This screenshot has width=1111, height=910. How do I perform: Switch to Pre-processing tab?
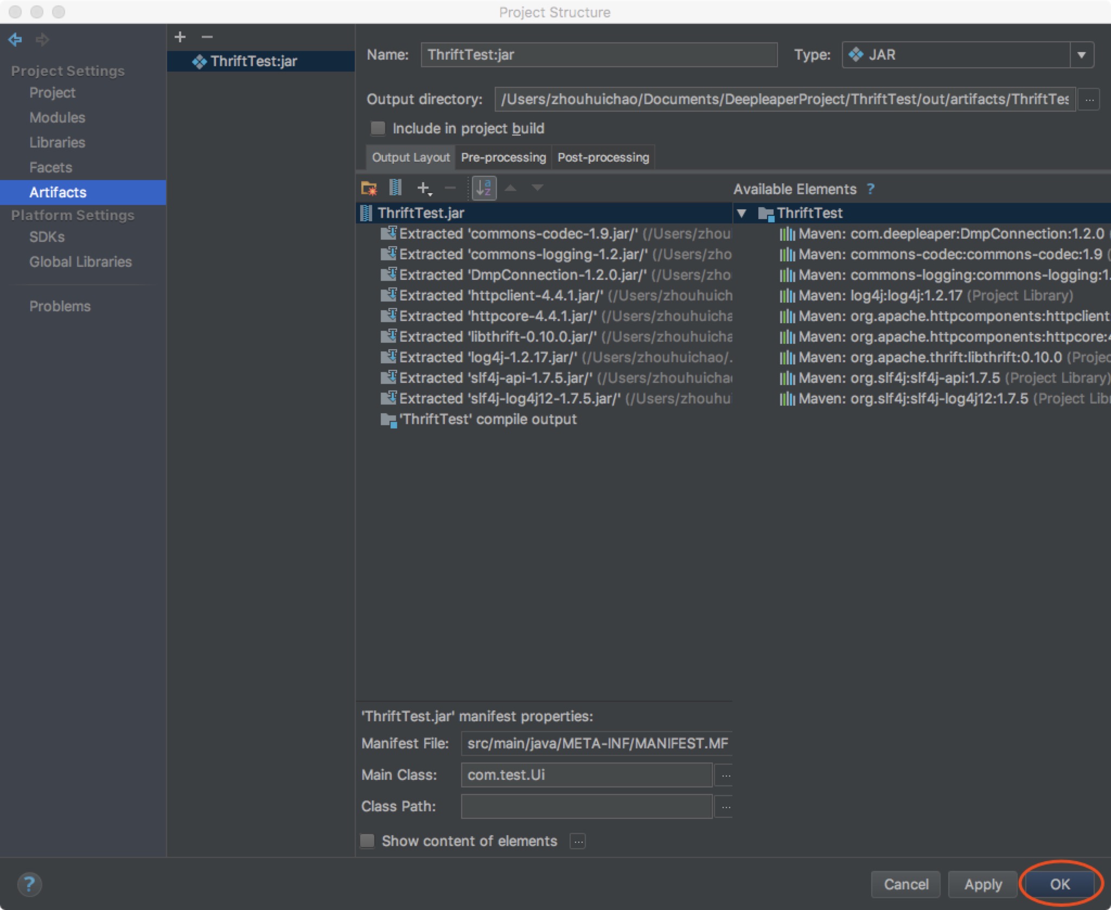503,157
